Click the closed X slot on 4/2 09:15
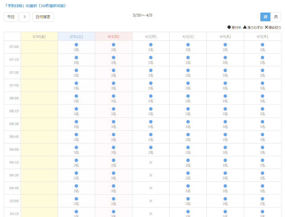This screenshot has width=285, height=217. (x=151, y=162)
